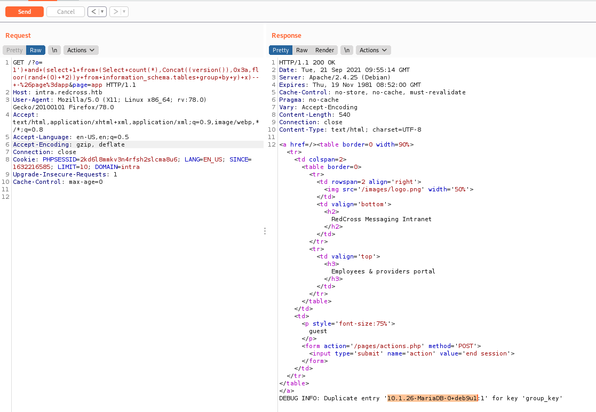Screen dimensions: 596x412
Task: Click the Employees & providers portal text
Action: pyautogui.click(x=383, y=271)
